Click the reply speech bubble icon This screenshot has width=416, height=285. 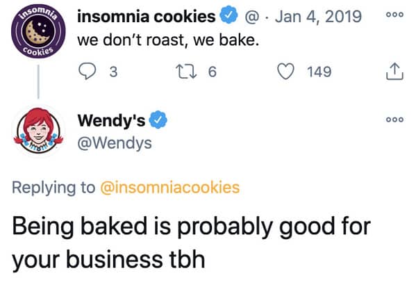88,71
